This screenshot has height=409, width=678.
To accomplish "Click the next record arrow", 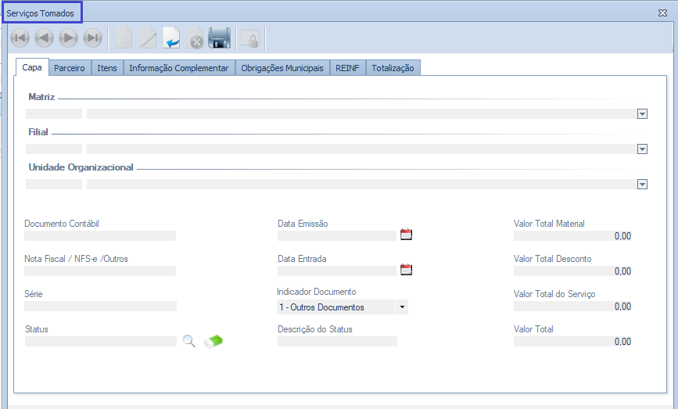I will (x=69, y=38).
